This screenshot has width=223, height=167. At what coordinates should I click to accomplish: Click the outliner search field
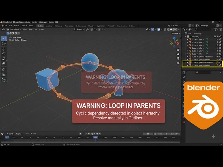pyautogui.click(x=202, y=29)
